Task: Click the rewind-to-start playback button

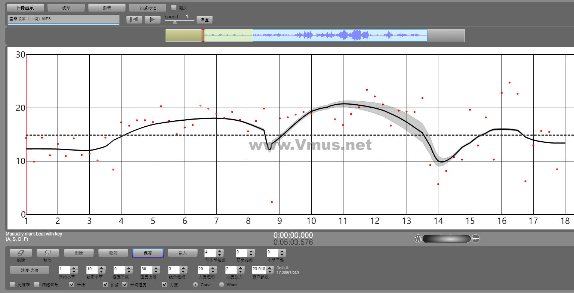Action: 134,19
